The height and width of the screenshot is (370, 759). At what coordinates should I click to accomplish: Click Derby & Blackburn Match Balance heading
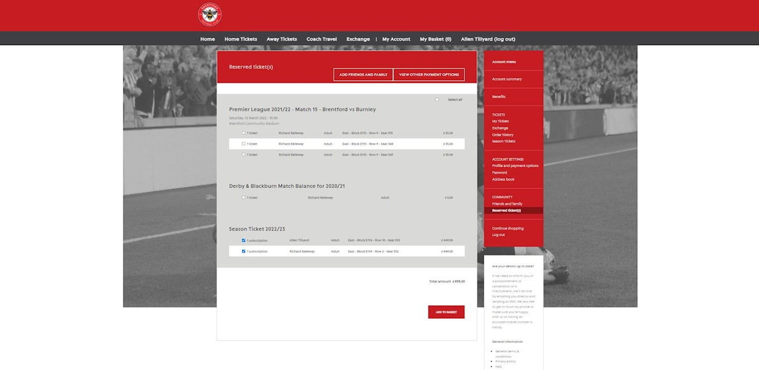click(287, 186)
